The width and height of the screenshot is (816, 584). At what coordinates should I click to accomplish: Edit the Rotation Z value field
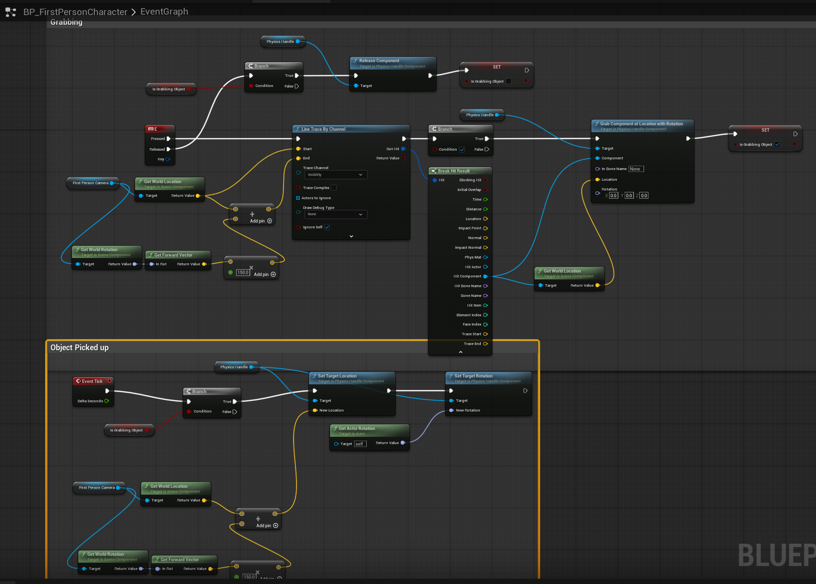644,195
